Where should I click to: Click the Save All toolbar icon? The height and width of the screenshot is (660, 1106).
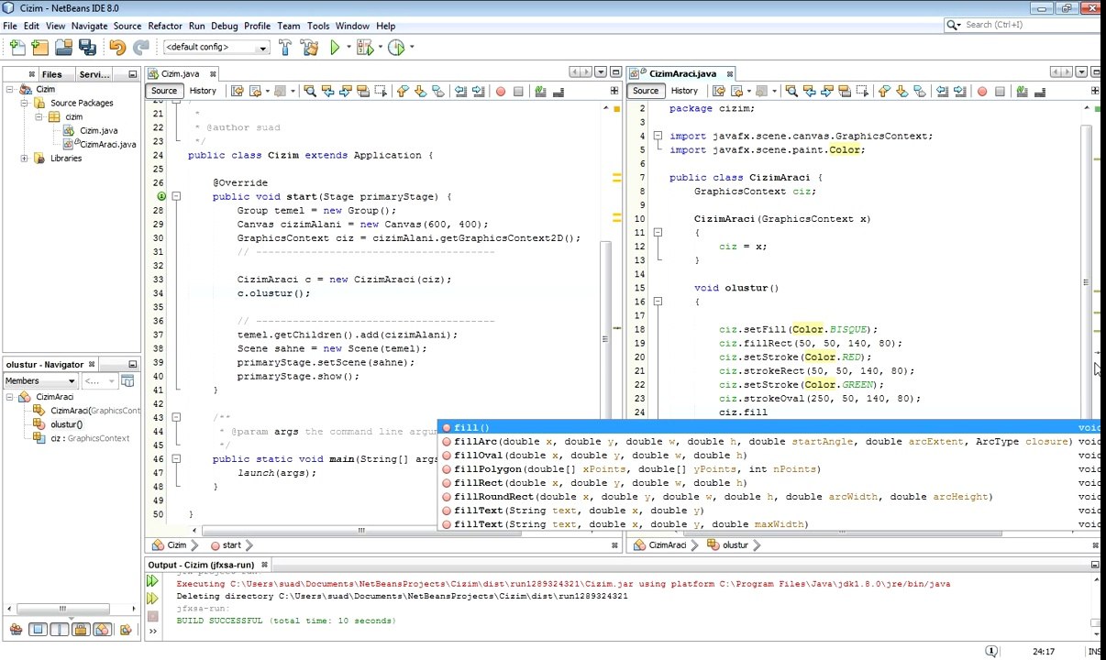coord(87,47)
